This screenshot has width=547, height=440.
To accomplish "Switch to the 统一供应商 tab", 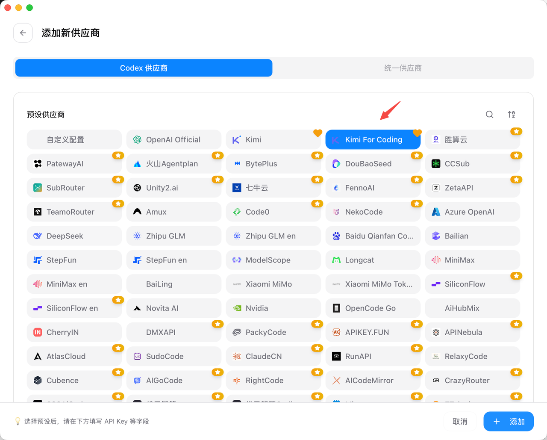I will click(403, 68).
